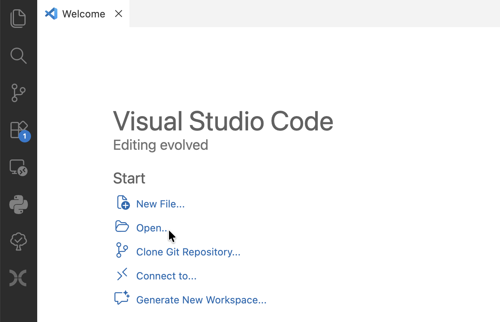Click the branch icon beside Clone Git Repository

coord(122,250)
